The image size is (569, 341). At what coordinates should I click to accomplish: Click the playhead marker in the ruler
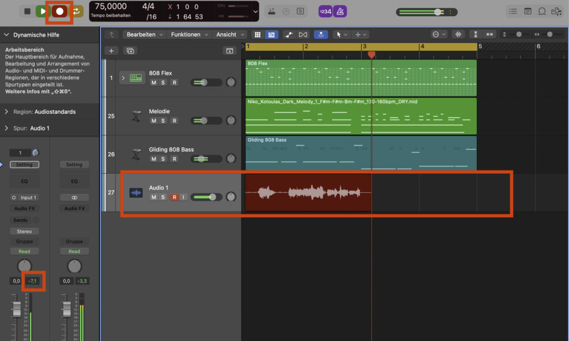point(371,54)
